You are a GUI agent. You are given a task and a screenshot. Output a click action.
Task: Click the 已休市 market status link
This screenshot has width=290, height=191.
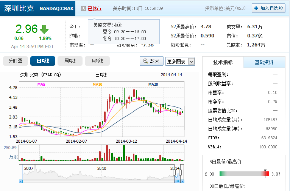click(94, 8)
